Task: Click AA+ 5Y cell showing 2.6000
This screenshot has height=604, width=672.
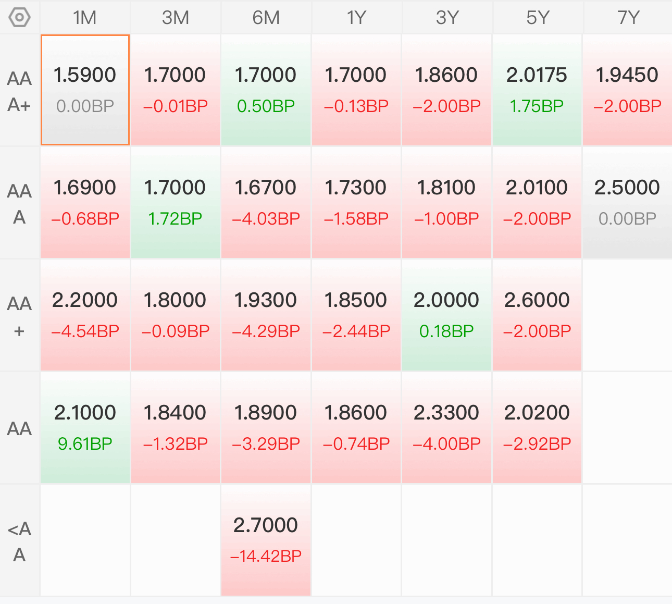Action: (537, 315)
